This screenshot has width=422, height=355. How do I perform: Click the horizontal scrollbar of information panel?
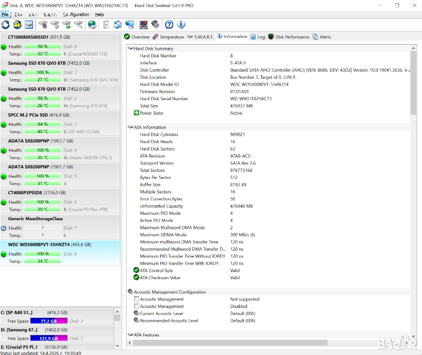point(230,343)
